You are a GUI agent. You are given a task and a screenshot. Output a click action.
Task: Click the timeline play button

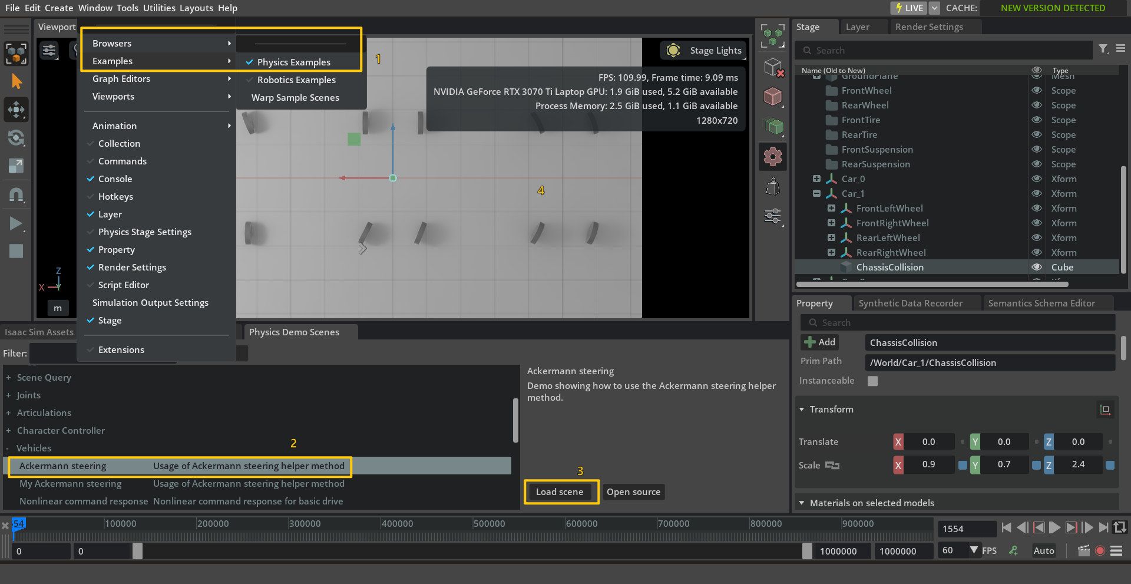tap(1054, 528)
